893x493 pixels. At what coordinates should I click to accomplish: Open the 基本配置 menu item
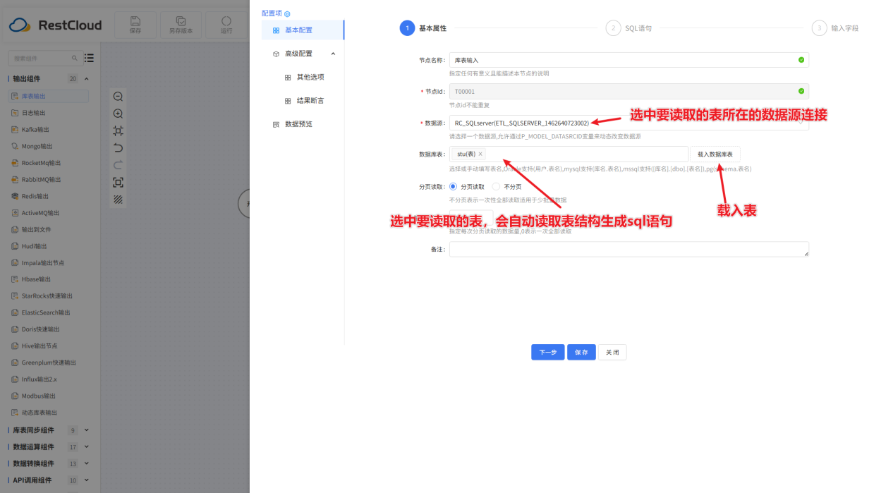click(303, 30)
